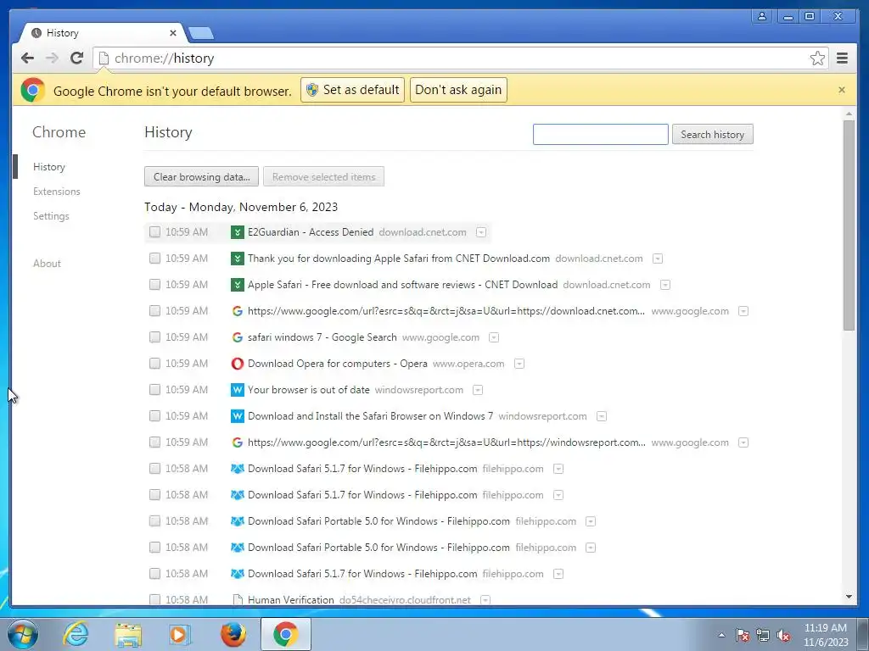Click the vertical scrollbar thumb
Viewport: 869px width, 651px height.
click(849, 225)
